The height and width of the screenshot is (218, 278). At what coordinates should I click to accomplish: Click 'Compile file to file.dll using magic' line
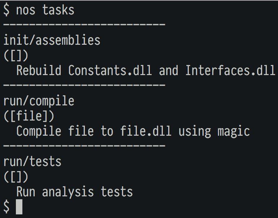click(133, 131)
